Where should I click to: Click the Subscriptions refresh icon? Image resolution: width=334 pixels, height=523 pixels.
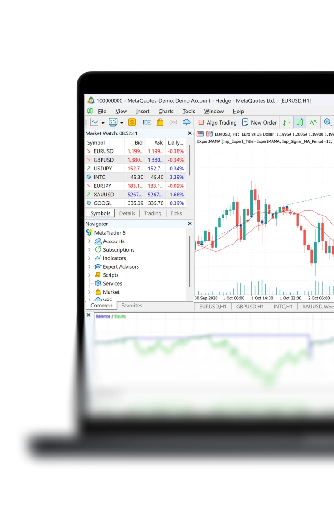pyautogui.click(x=98, y=249)
